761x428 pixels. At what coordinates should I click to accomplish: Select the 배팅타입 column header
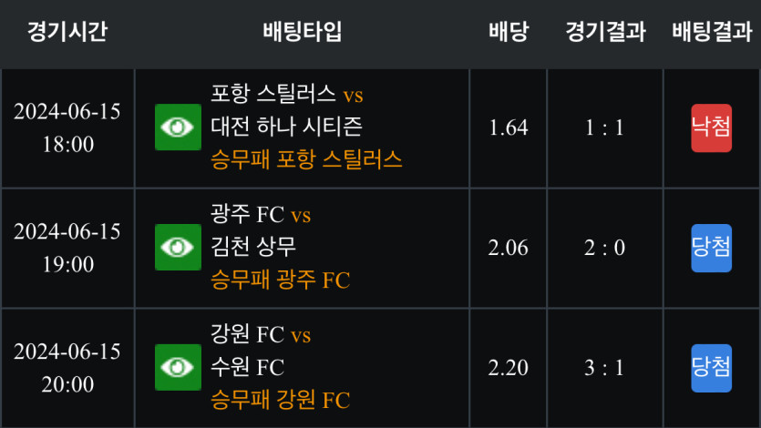click(302, 32)
